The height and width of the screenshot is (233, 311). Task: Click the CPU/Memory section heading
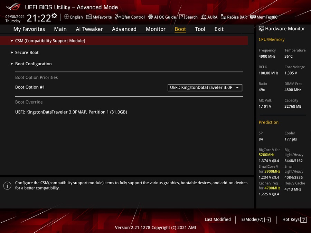pyautogui.click(x=272, y=40)
